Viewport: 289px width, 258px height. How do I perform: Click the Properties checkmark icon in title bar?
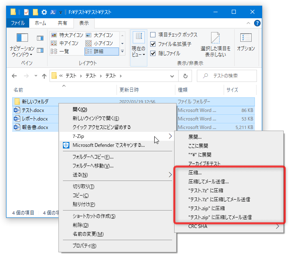coord(26,12)
